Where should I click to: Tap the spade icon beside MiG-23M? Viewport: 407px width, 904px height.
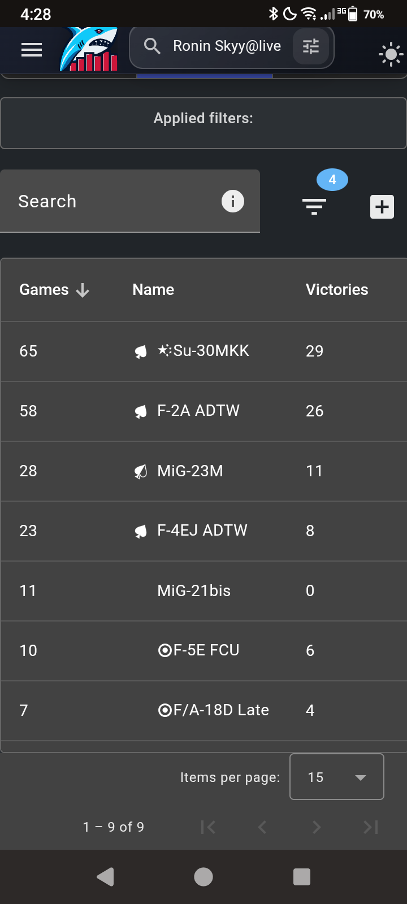tap(141, 471)
